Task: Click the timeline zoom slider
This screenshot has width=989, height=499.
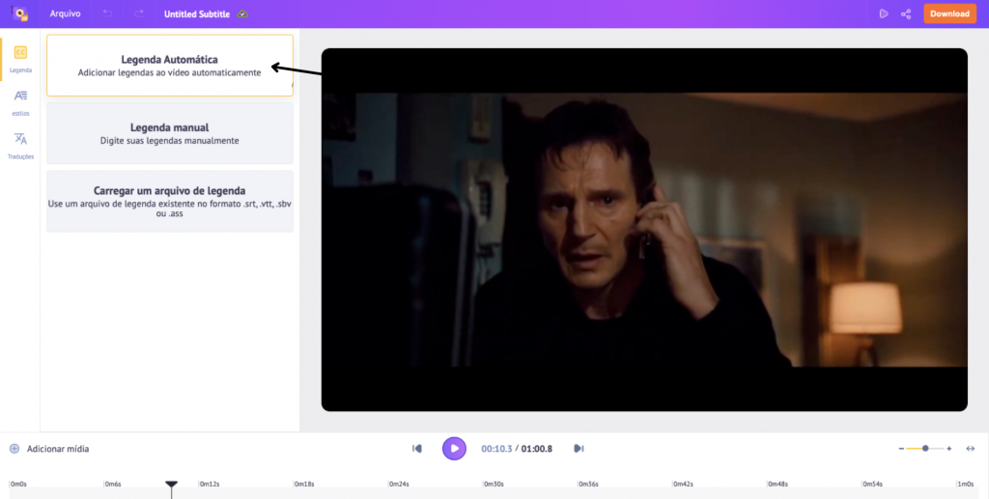Action: tap(925, 449)
